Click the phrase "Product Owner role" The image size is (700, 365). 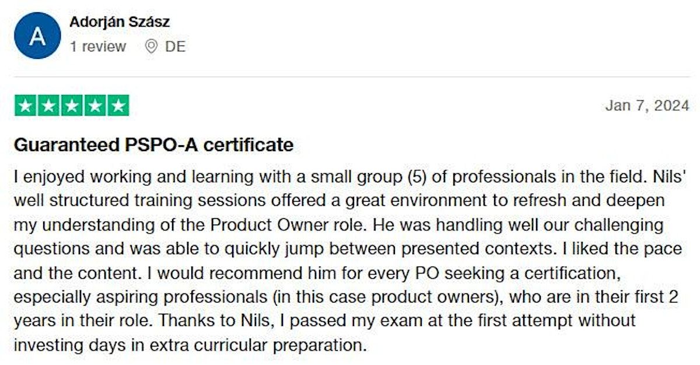289,224
